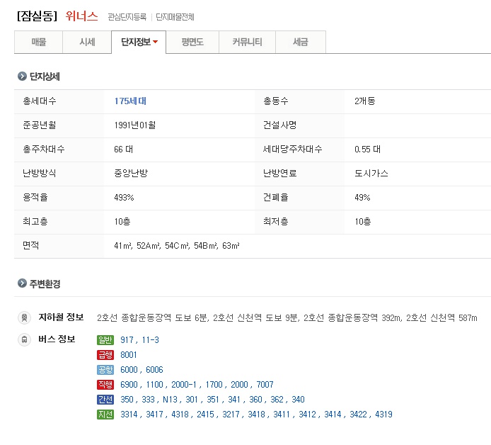Click the light blue 공항 bus badge

pos(105,370)
